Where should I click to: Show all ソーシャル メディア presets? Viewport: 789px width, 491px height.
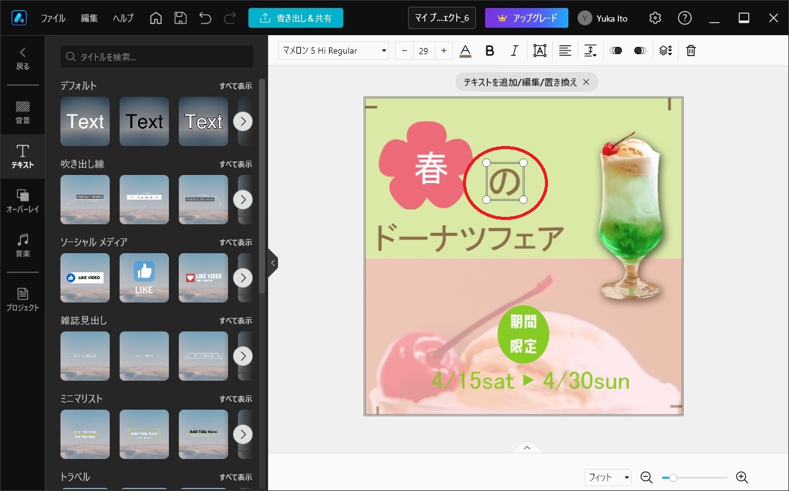[x=235, y=243]
